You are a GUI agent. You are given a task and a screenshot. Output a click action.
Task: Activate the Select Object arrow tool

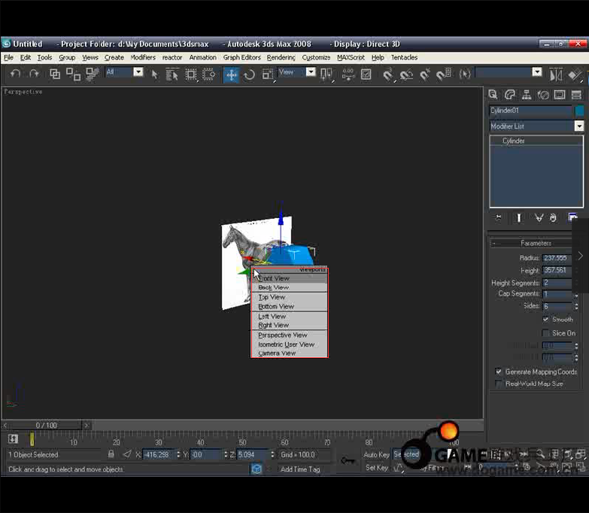coord(154,74)
